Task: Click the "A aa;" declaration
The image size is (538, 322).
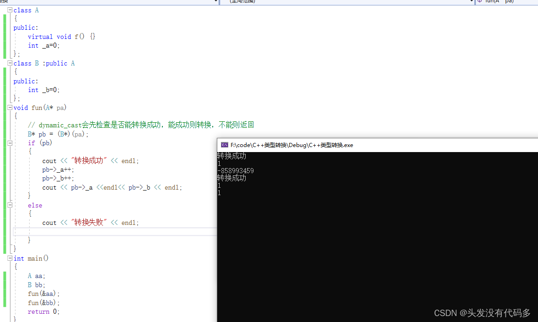Action: [x=37, y=276]
